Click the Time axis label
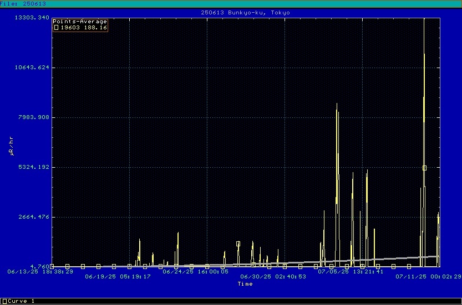This screenshot has height=305, width=462. (245, 284)
